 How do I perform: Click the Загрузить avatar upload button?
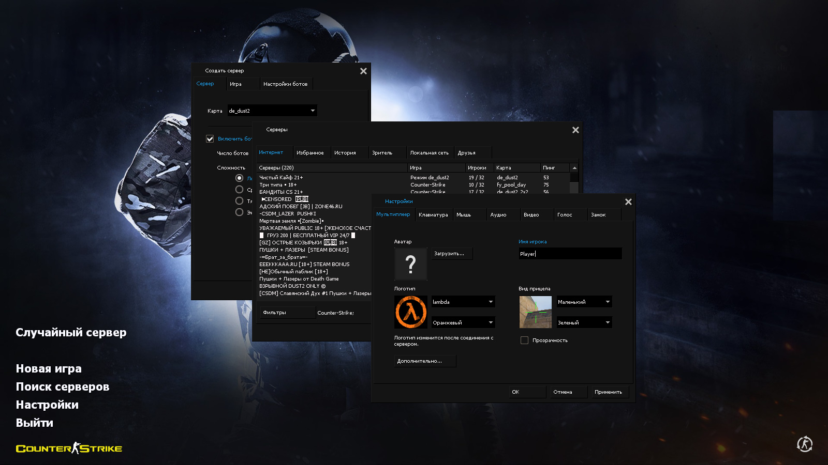coord(452,254)
